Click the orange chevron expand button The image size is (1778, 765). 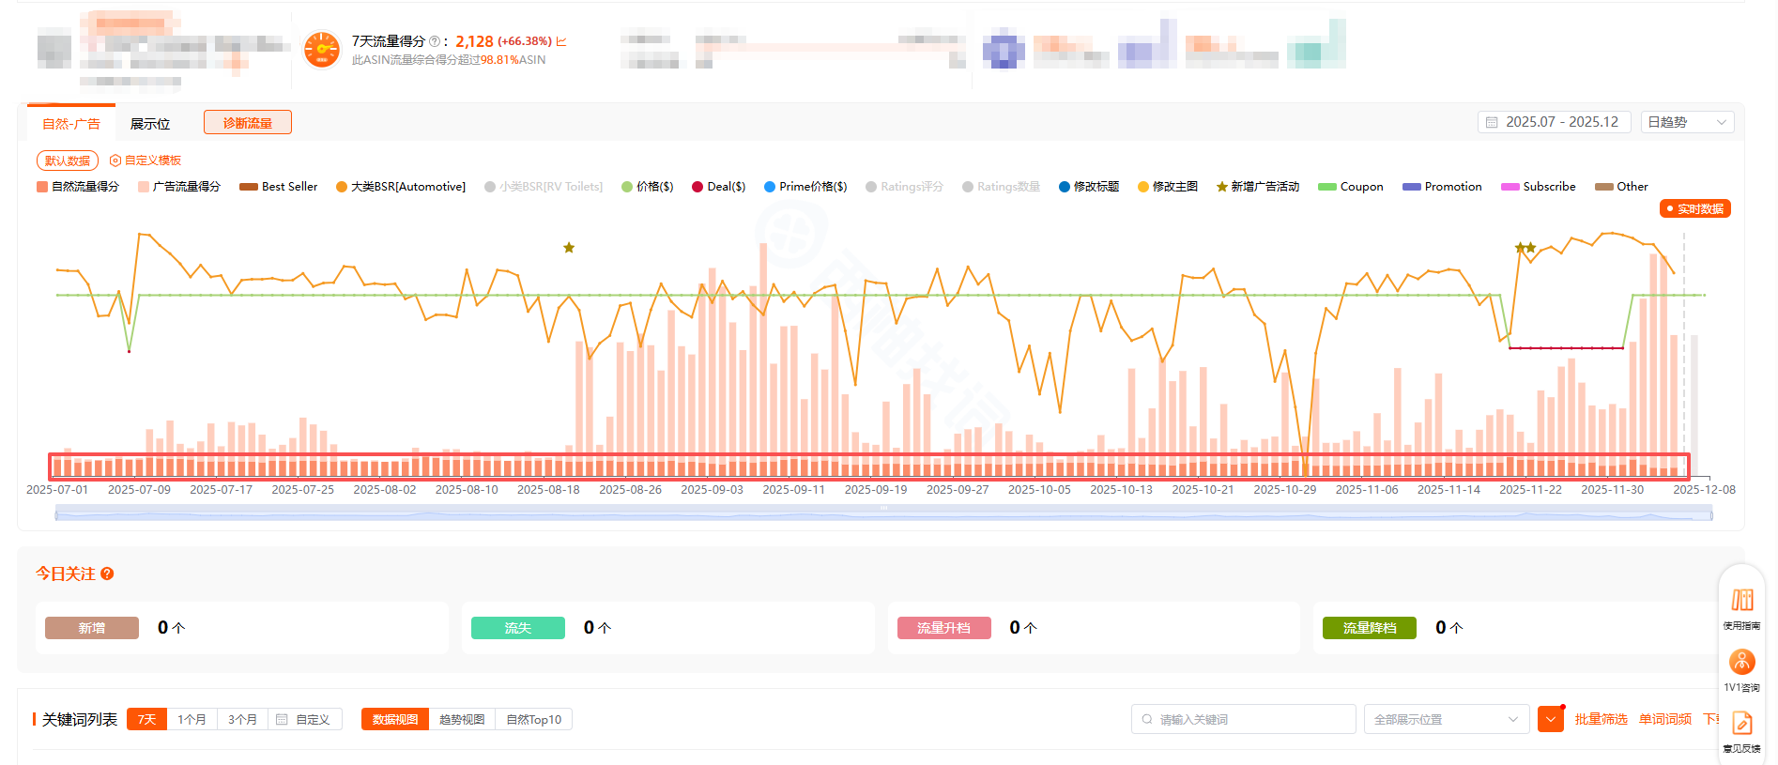1550,720
